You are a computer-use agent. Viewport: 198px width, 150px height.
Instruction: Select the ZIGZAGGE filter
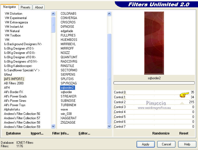click(68, 123)
